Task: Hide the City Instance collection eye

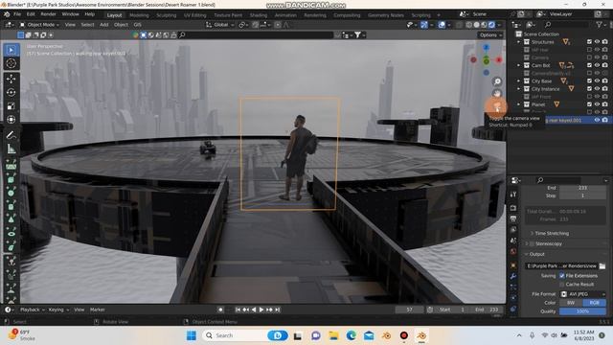Action: 597,89
